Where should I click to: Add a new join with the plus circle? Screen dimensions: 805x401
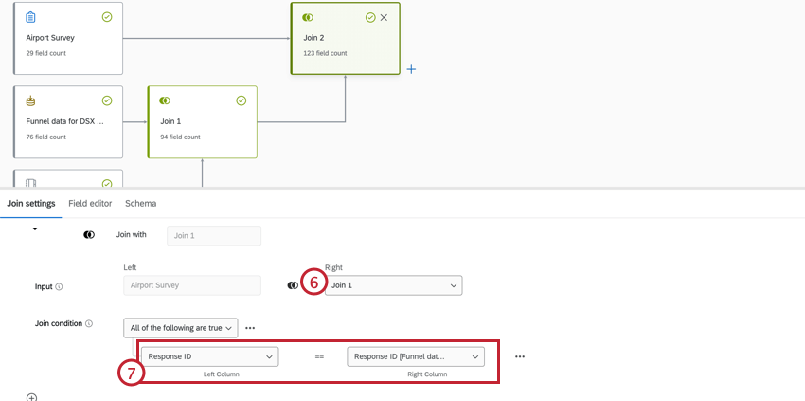(x=31, y=398)
